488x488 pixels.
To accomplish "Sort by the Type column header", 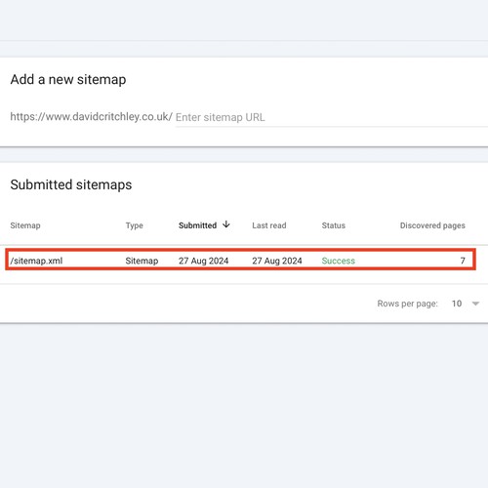I will 134,225.
